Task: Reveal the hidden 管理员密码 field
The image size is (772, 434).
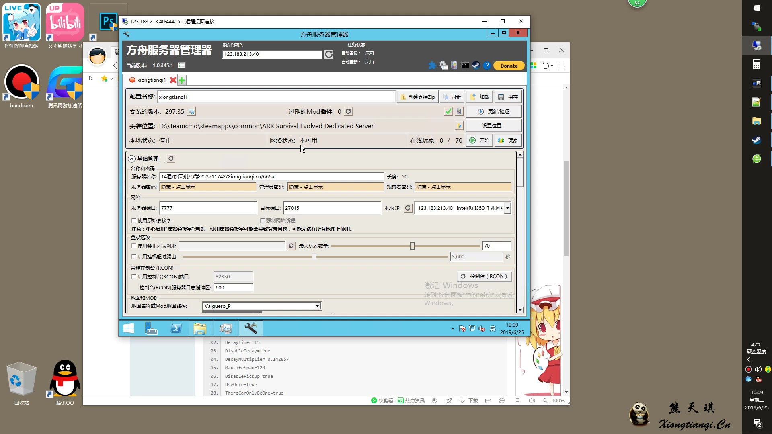Action: (x=335, y=187)
